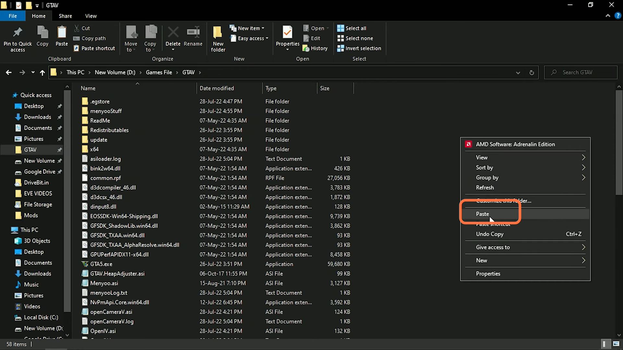Click New Volume (D:) breadcrumb

click(115, 73)
